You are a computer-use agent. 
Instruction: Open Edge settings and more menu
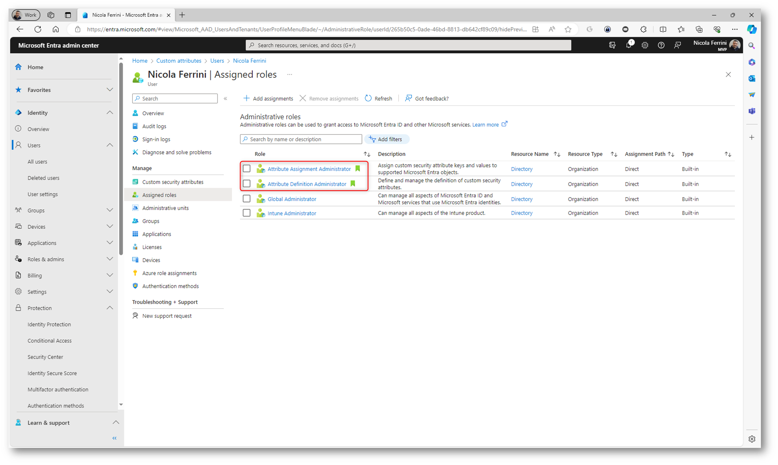click(x=734, y=29)
